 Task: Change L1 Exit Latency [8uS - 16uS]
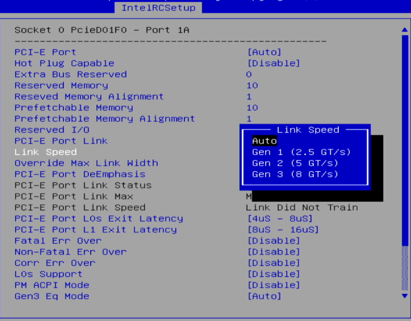click(x=283, y=230)
